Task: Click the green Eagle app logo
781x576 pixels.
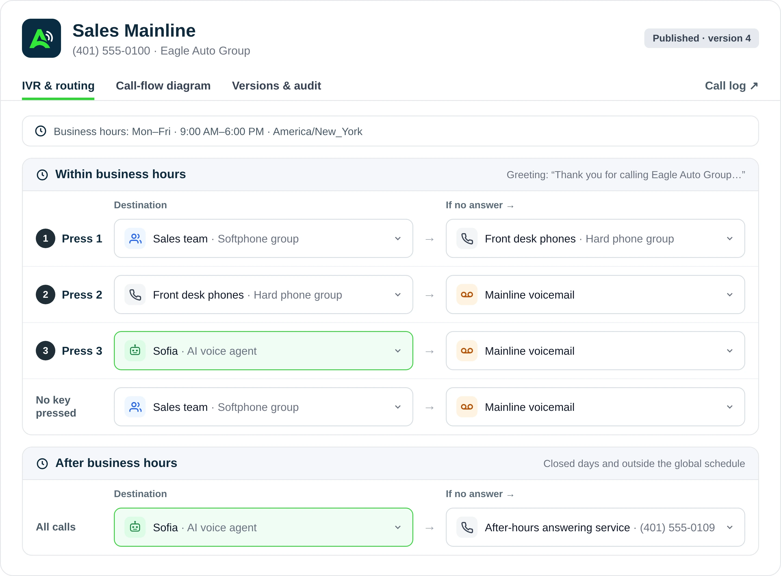Action: [41, 38]
